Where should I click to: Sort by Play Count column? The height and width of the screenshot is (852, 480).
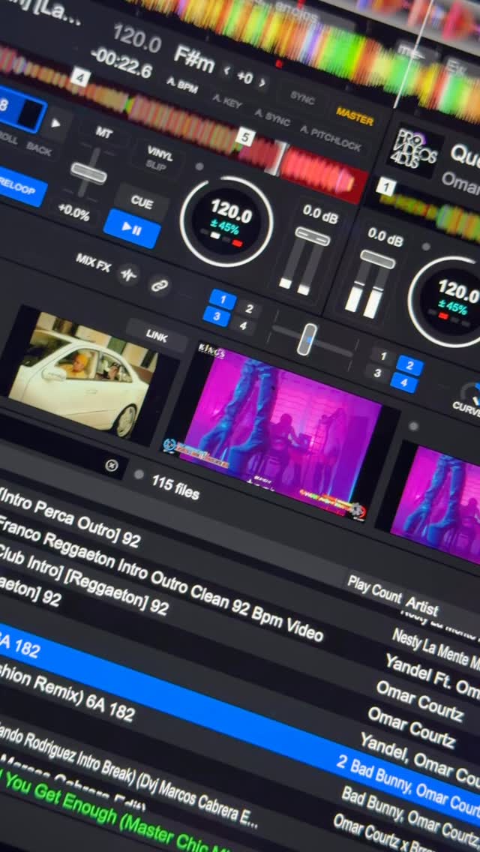374,589
